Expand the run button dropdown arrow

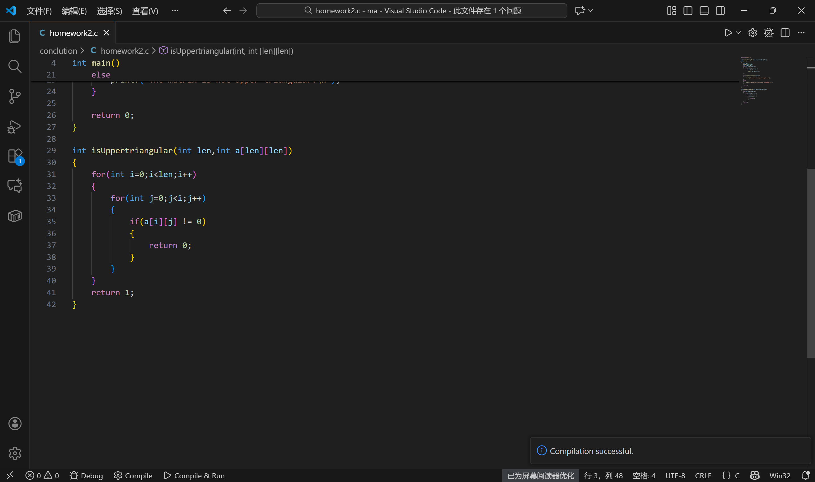tap(738, 33)
